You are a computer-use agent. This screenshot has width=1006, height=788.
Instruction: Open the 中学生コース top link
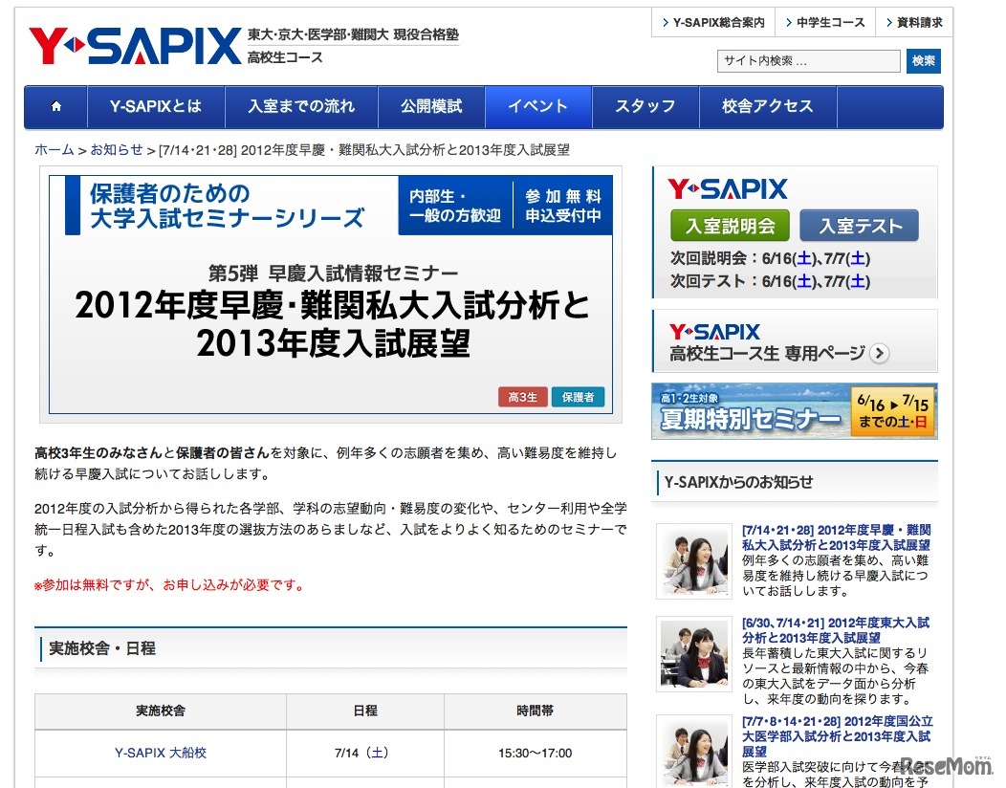click(x=823, y=22)
